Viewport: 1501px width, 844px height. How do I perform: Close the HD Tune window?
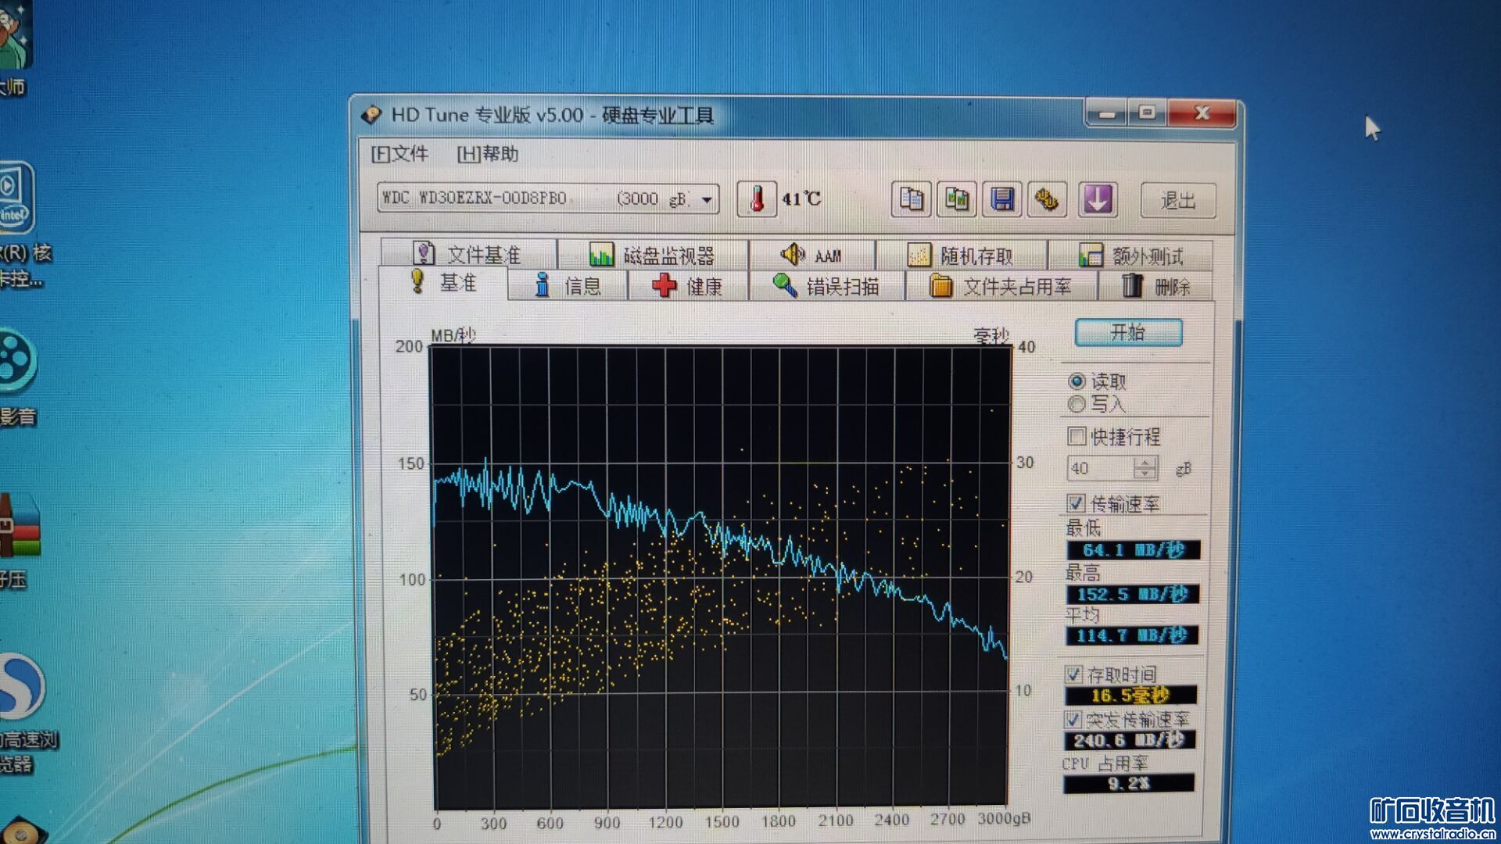[1202, 113]
